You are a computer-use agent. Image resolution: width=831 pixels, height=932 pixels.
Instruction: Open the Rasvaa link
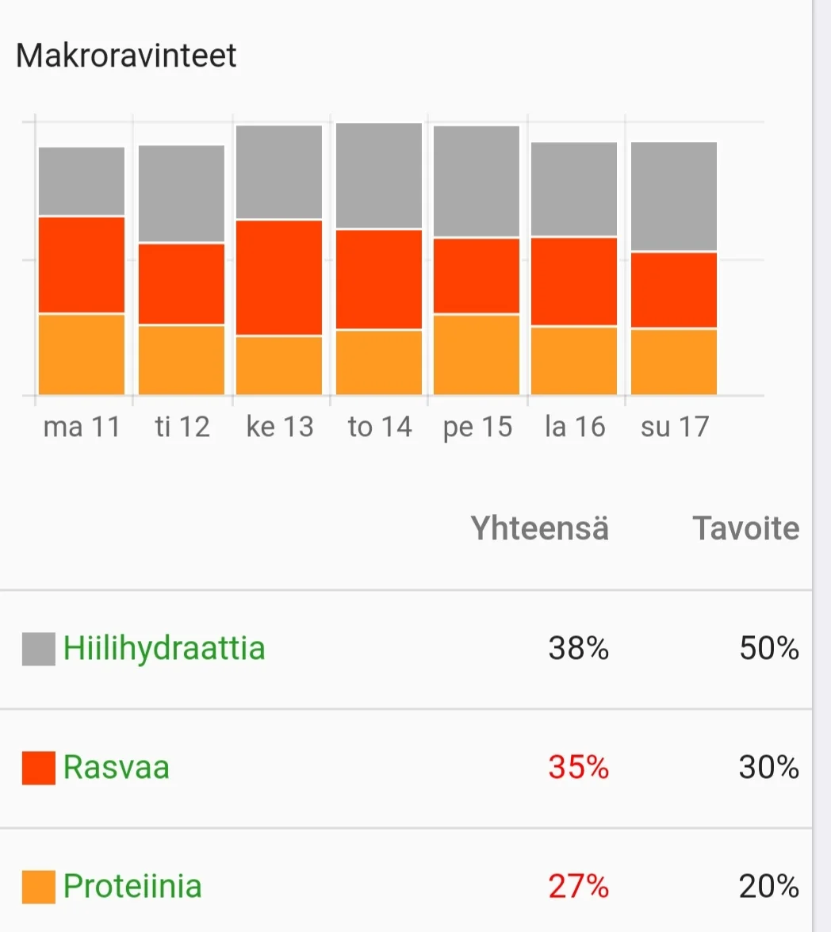117,767
